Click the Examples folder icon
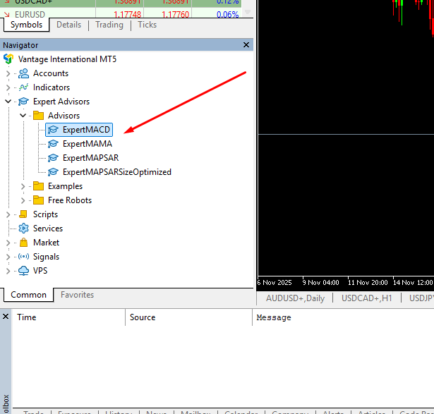434x414 pixels. [x=39, y=186]
